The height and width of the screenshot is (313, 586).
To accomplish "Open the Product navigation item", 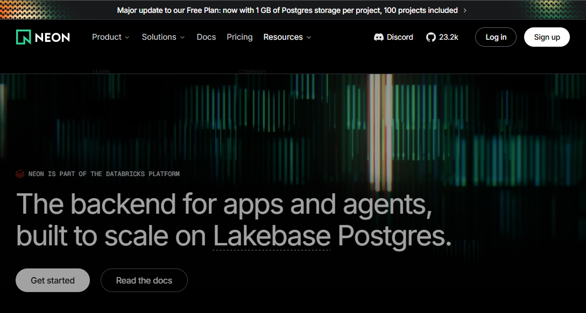I will pos(111,37).
